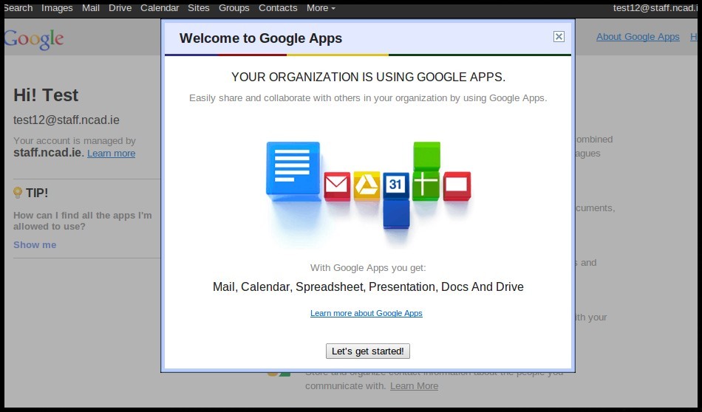Click the test12@staff.ncad.ie text under greeting
Image resolution: width=702 pixels, height=412 pixels.
[x=67, y=120]
